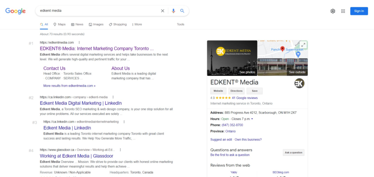
Task: Click the ca.linkedin.com company edkent-media URL
Action: [x=74, y=97]
